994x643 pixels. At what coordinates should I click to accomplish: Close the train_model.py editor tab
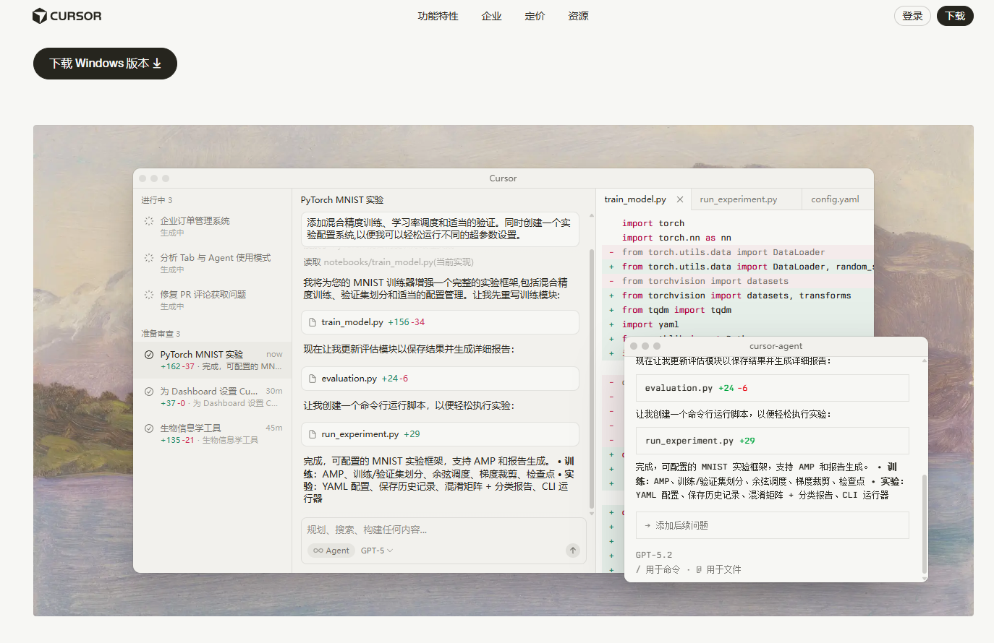coord(680,199)
